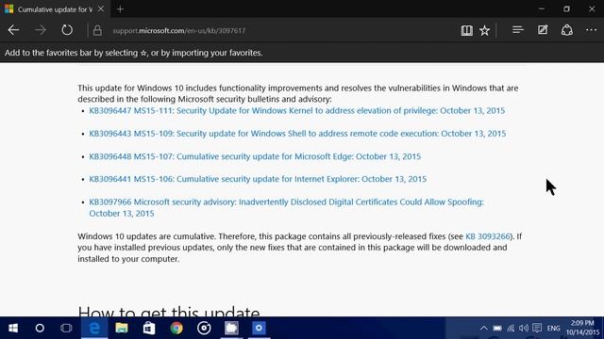Open Settings gear taskbar icon
Viewport: 604px width, 339px height.
(x=259, y=328)
